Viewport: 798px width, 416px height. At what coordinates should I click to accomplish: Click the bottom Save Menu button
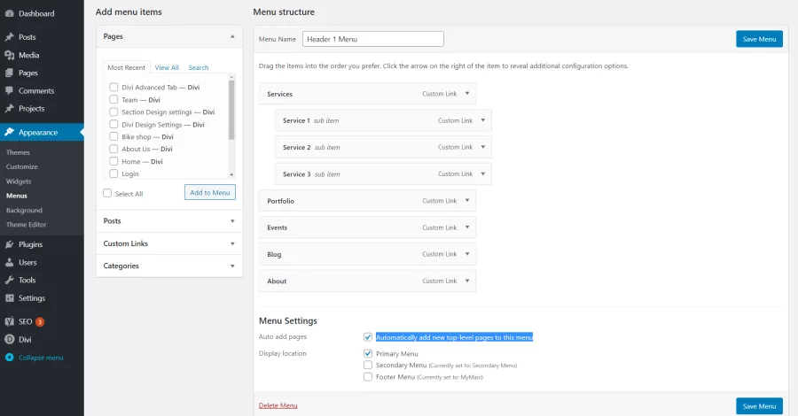click(x=759, y=406)
